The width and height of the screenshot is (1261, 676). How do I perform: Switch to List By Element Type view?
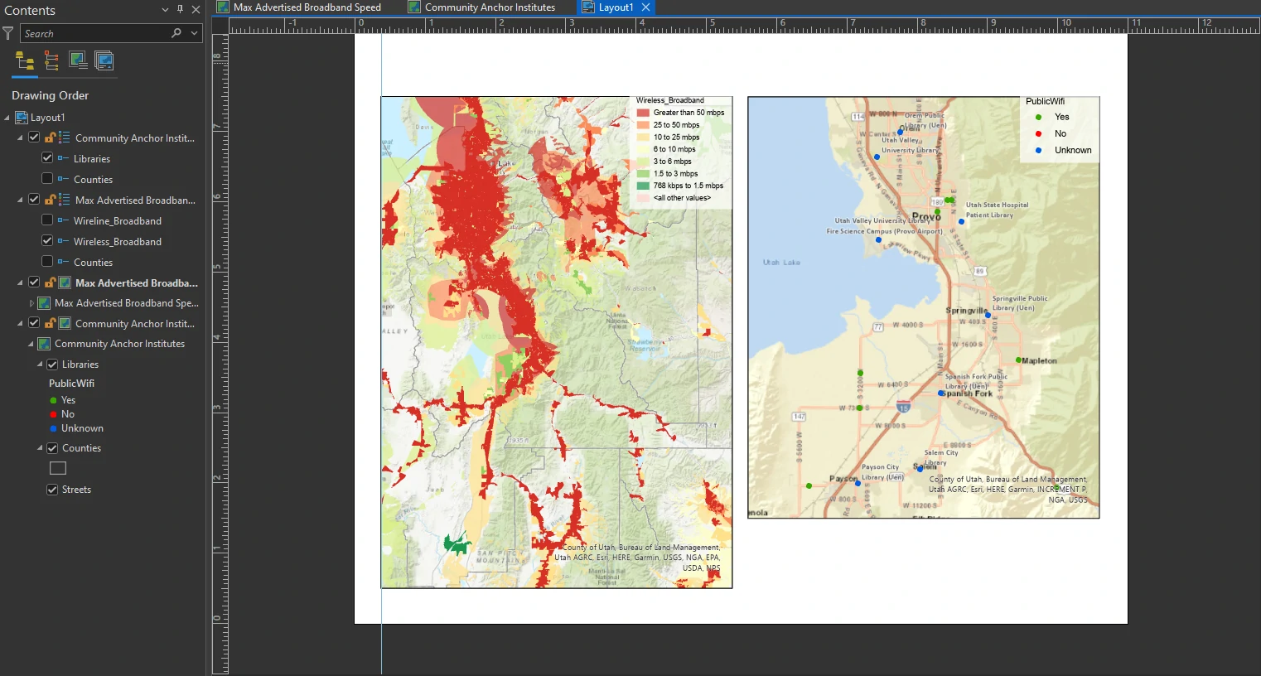(51, 60)
